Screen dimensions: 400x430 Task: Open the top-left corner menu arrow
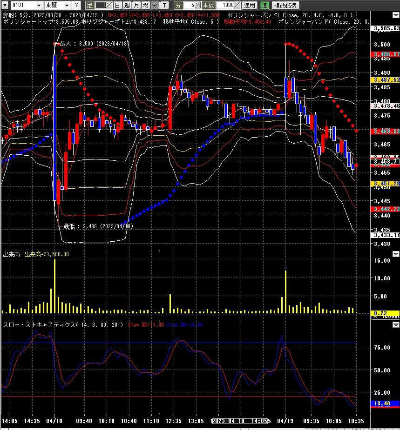(x=5, y=5)
